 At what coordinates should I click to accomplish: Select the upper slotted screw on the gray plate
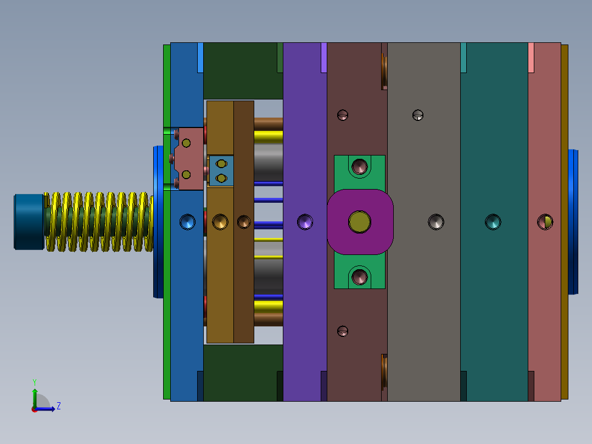click(417, 115)
